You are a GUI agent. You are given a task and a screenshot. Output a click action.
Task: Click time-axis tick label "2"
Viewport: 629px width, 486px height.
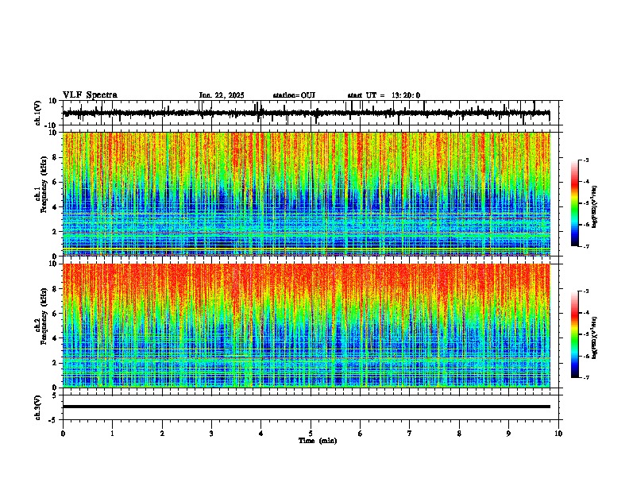click(x=162, y=434)
